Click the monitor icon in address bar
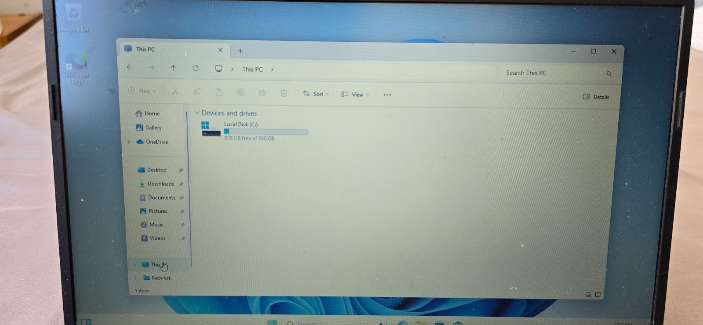 (218, 69)
